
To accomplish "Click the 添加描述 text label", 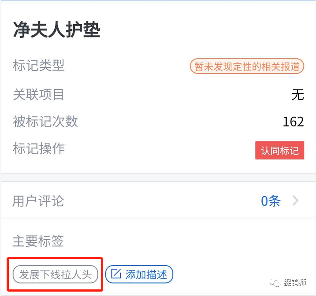I will pyautogui.click(x=146, y=274).
